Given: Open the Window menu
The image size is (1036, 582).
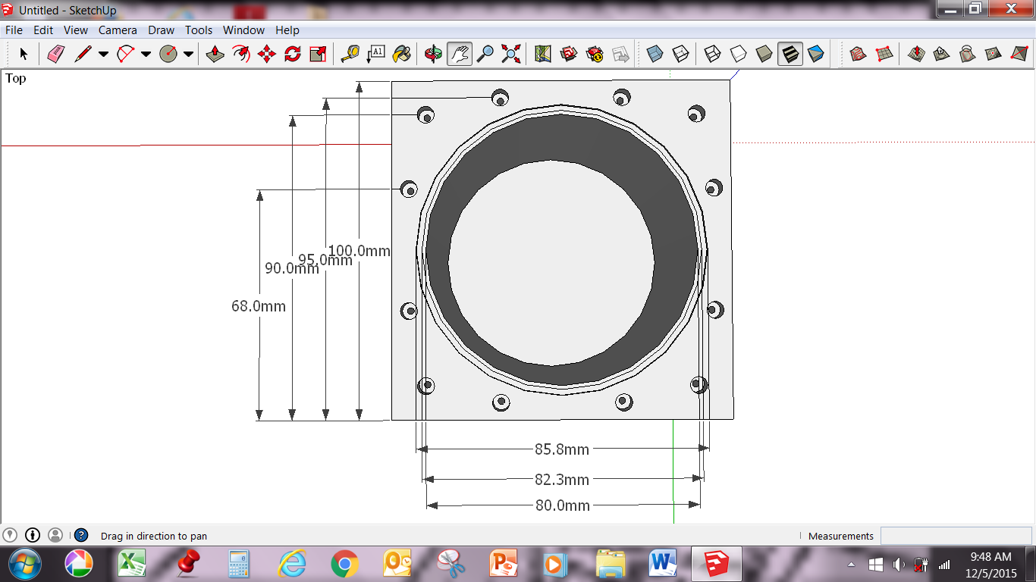Looking at the screenshot, I should point(243,30).
